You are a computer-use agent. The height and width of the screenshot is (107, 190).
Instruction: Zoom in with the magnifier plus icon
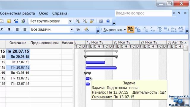(x=77, y=21)
